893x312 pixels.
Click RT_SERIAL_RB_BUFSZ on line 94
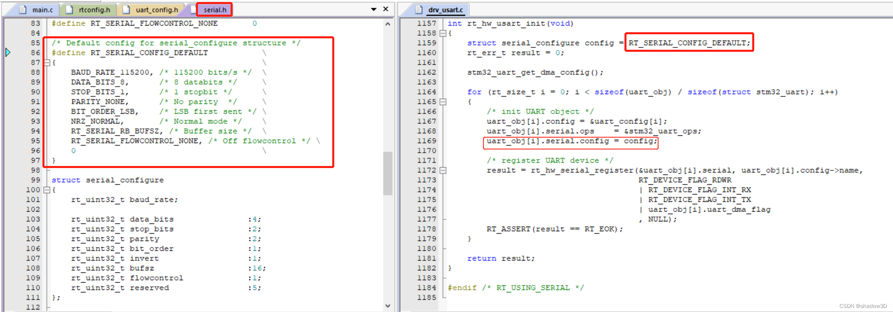(x=115, y=131)
